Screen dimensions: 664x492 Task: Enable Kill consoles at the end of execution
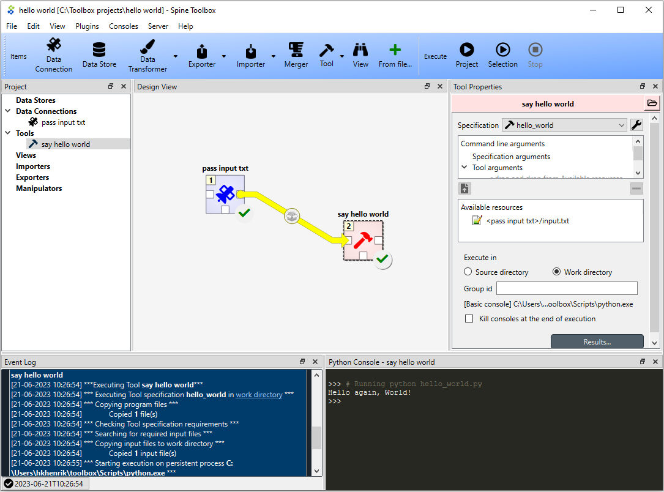(x=469, y=318)
